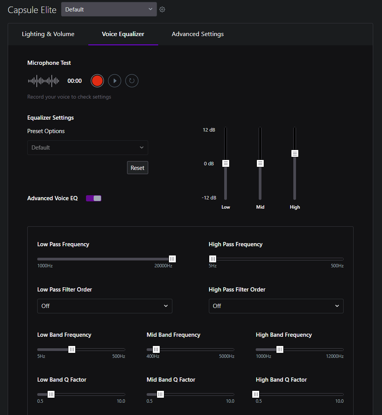
Task: Click the Mid band gain slider handle
Action: (260, 163)
